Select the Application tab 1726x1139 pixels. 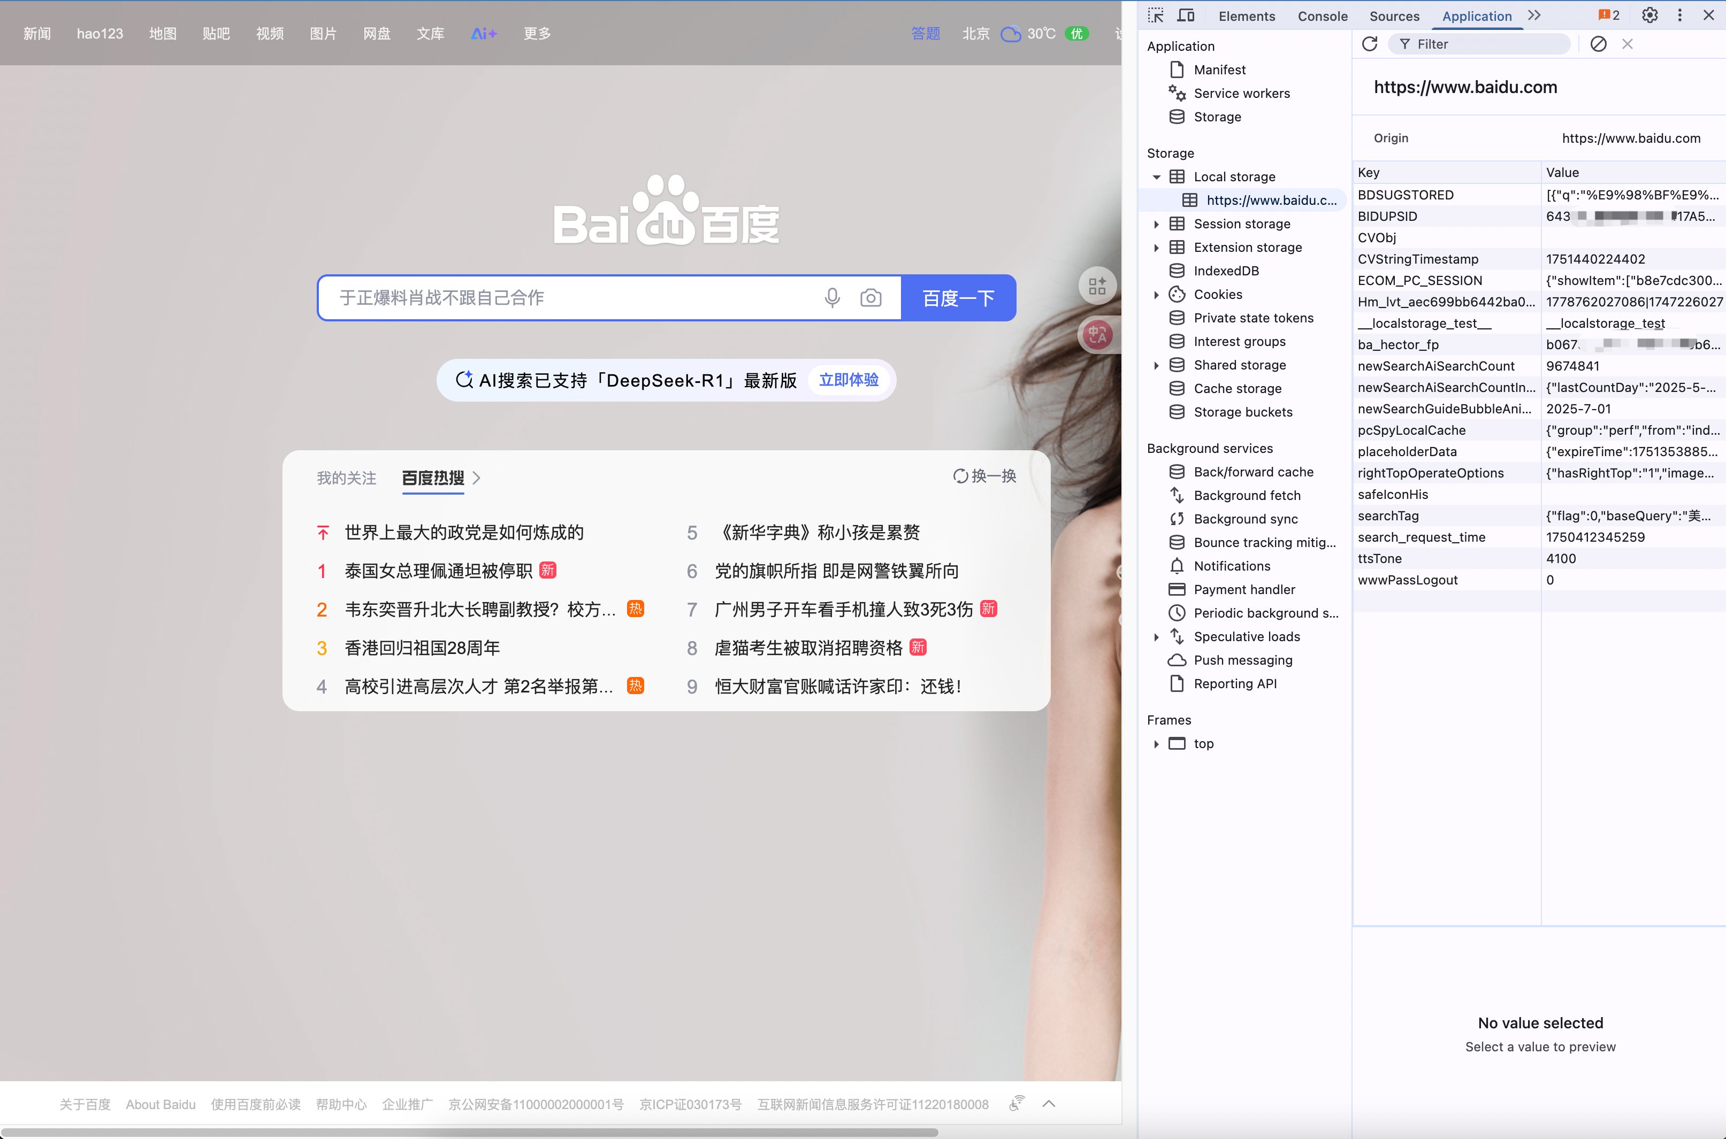tap(1476, 16)
